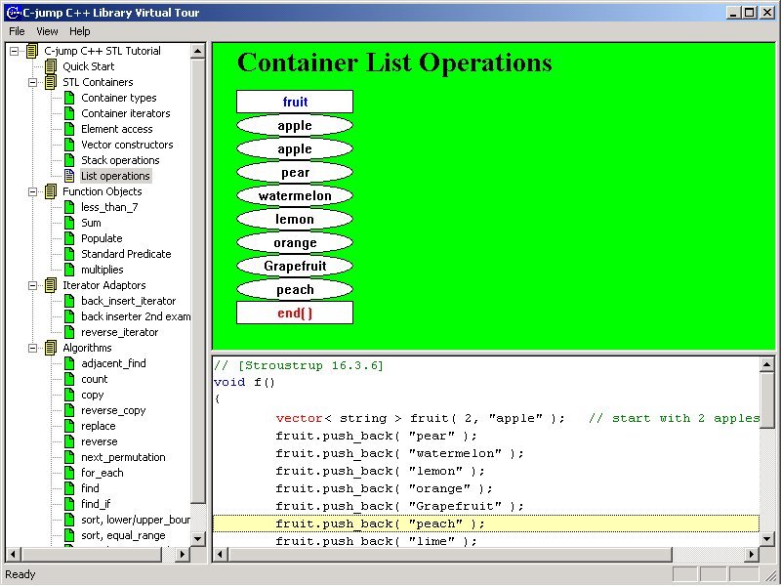Click the page icon next to Populate
This screenshot has width=781, height=586.
(x=69, y=238)
